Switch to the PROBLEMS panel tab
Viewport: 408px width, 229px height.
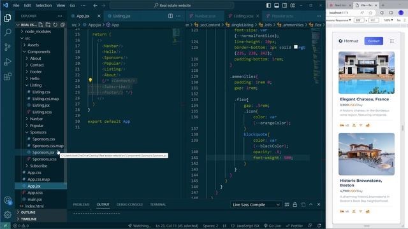coord(81,205)
